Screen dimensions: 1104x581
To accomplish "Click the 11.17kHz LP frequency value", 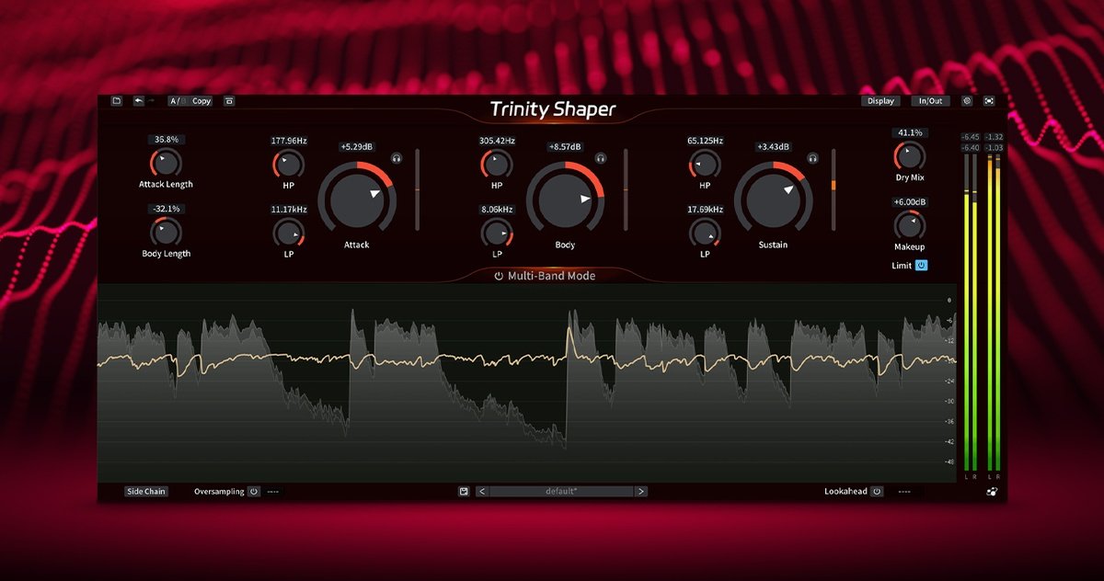I will [x=289, y=210].
